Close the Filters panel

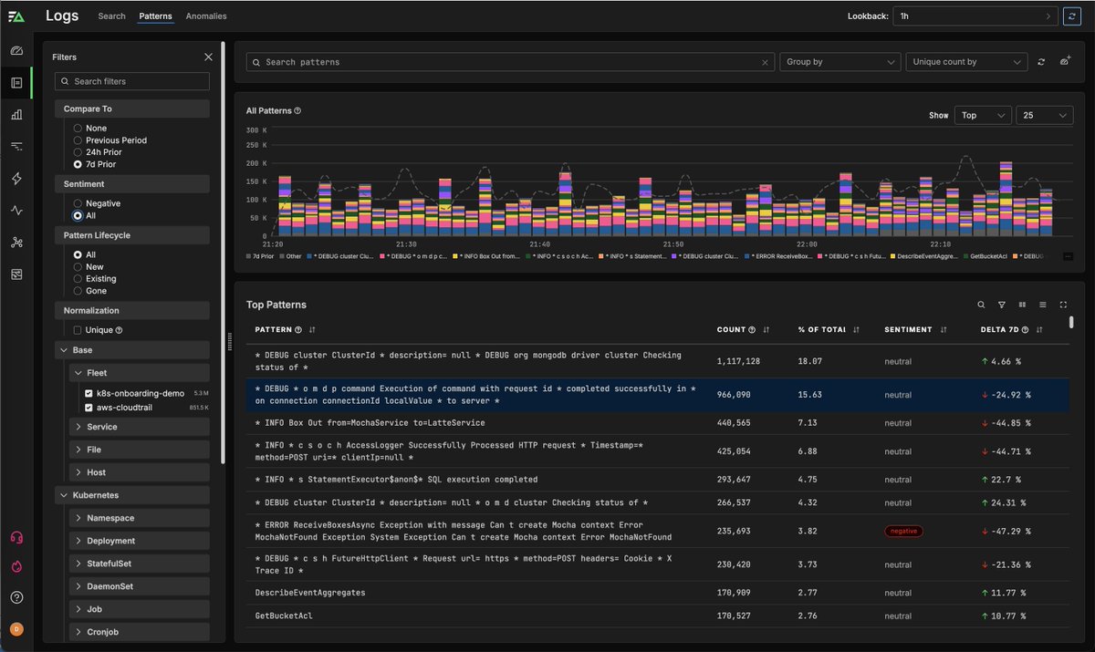[208, 57]
